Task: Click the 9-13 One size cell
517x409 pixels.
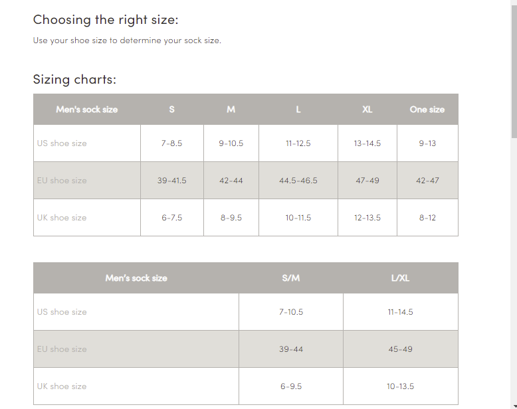Action: coord(427,143)
